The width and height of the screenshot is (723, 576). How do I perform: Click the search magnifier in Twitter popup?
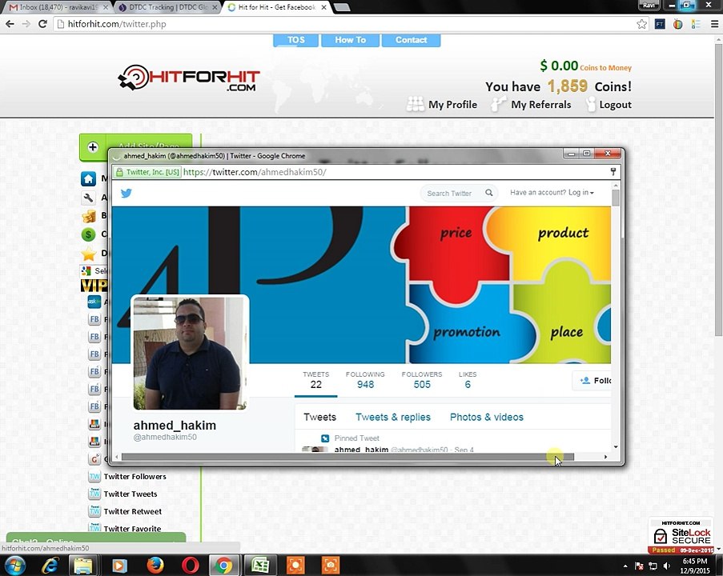click(x=488, y=193)
